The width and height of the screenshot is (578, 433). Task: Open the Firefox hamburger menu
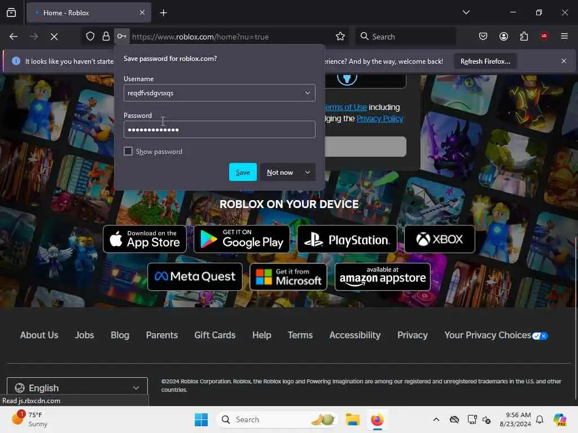(x=564, y=36)
